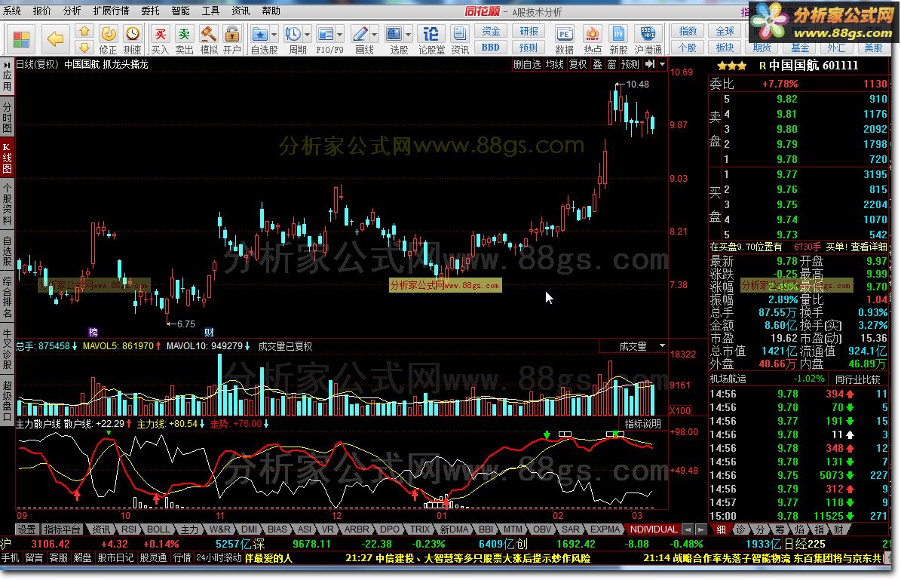Click the 卖出 sell icon
The width and height of the screenshot is (901, 580).
click(x=184, y=40)
